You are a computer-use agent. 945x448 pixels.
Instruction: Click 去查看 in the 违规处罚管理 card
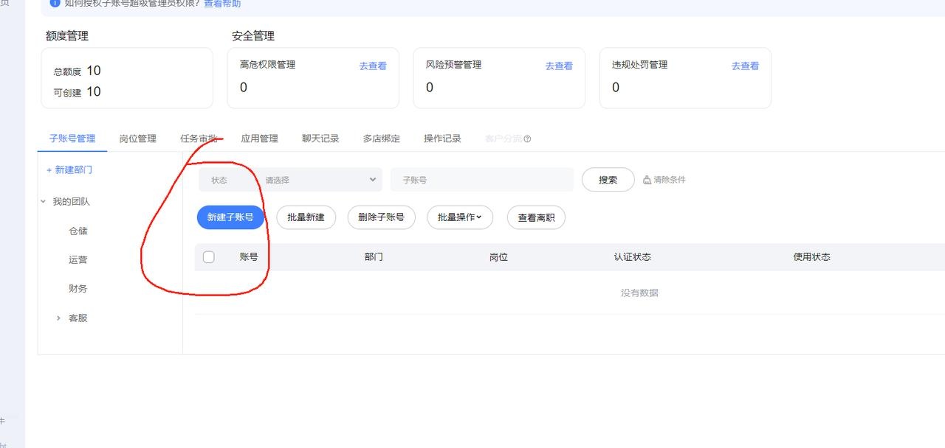745,66
